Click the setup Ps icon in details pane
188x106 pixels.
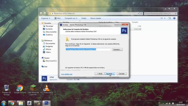click(x=44, y=79)
